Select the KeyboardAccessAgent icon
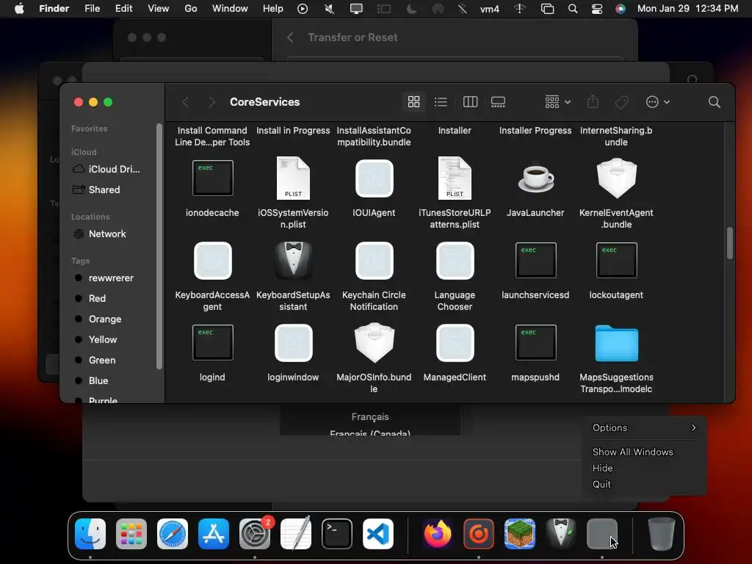 (212, 261)
